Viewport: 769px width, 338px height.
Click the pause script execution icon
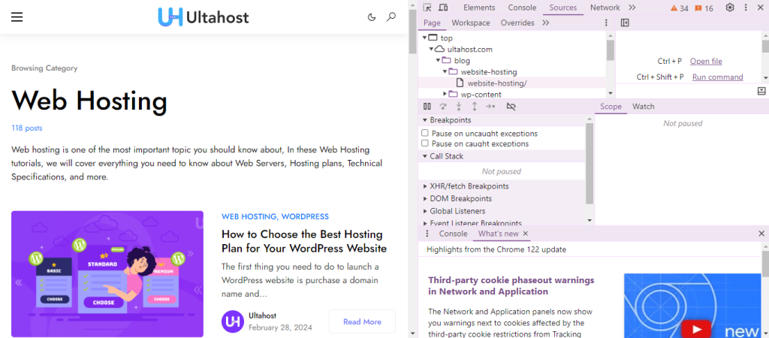(427, 107)
